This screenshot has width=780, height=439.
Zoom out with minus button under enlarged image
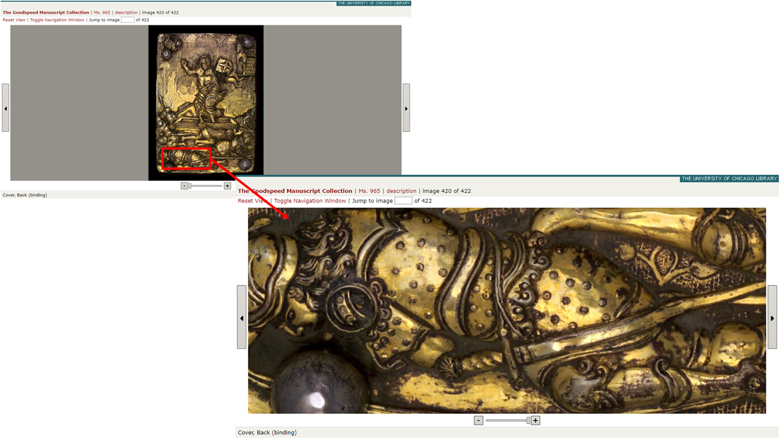(x=479, y=421)
